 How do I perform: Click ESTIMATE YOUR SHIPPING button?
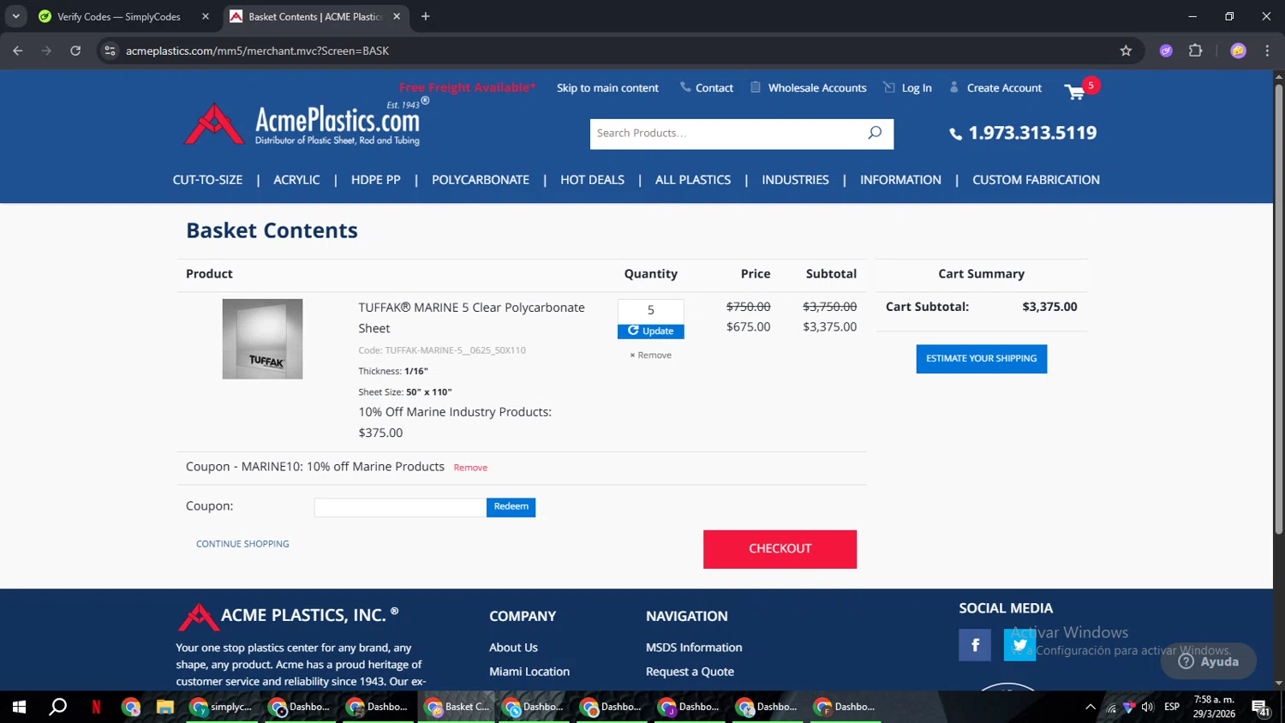tap(981, 359)
